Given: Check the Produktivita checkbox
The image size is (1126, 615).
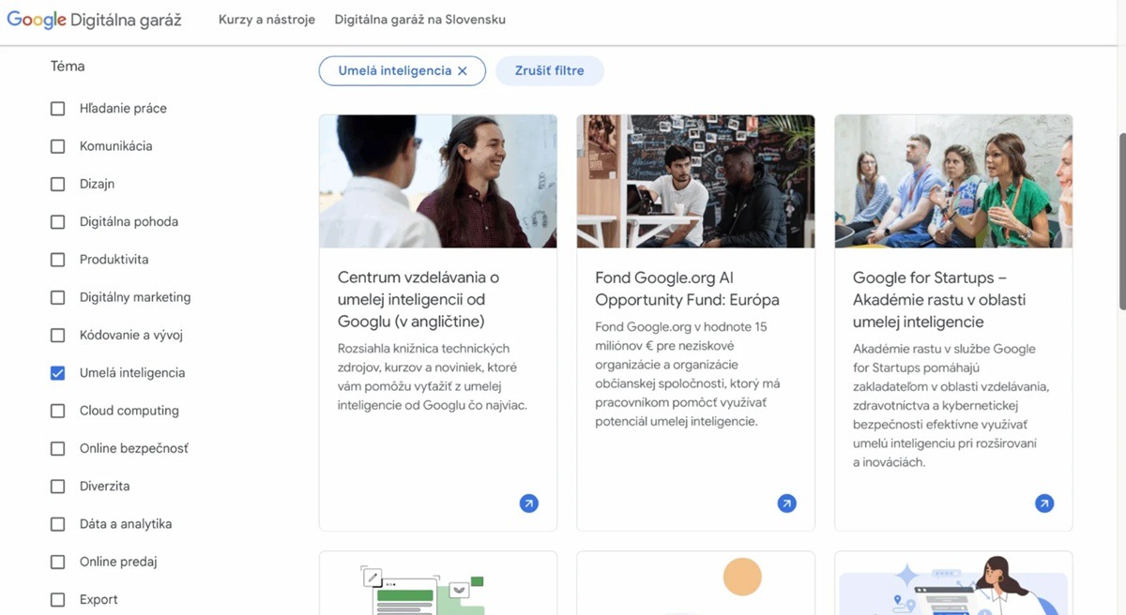Looking at the screenshot, I should click(x=58, y=260).
